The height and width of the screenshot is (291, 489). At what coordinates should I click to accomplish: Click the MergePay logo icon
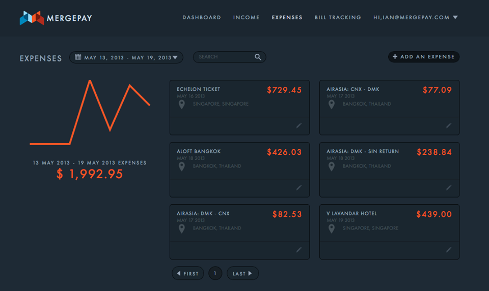(32, 18)
